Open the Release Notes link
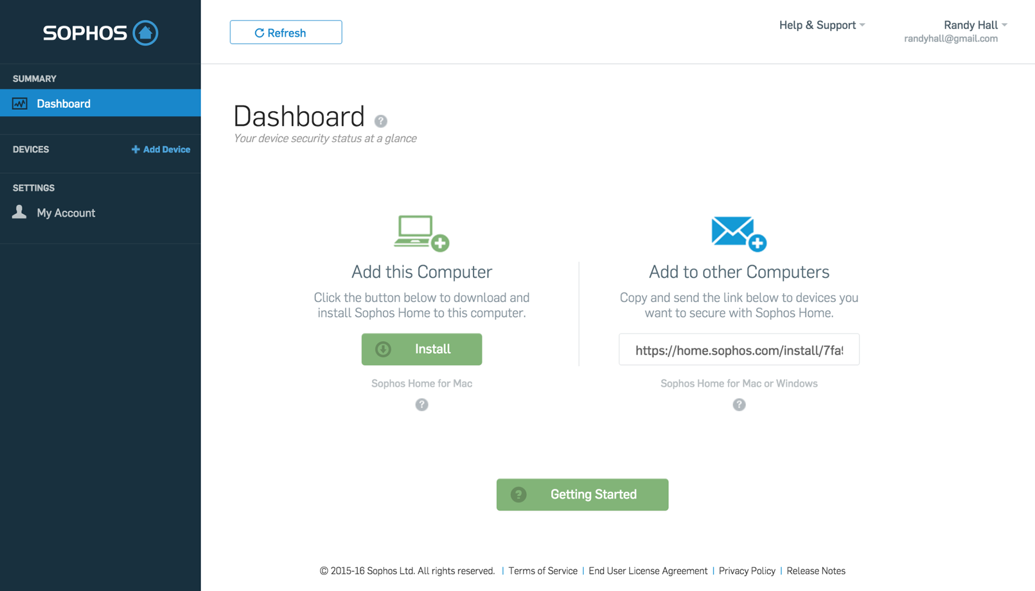The image size is (1035, 591). click(x=816, y=571)
